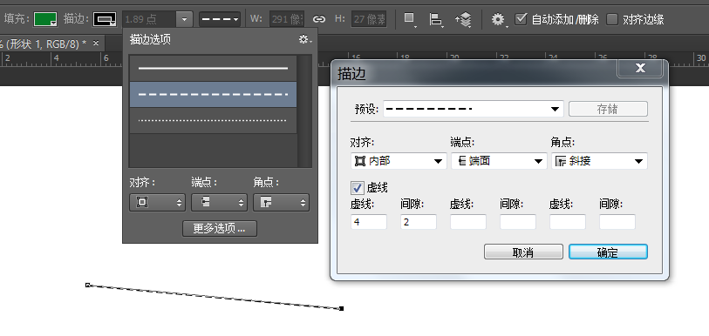The image size is (709, 336).
Task: Click the first 虚线 field with value 4
Action: [x=369, y=222]
